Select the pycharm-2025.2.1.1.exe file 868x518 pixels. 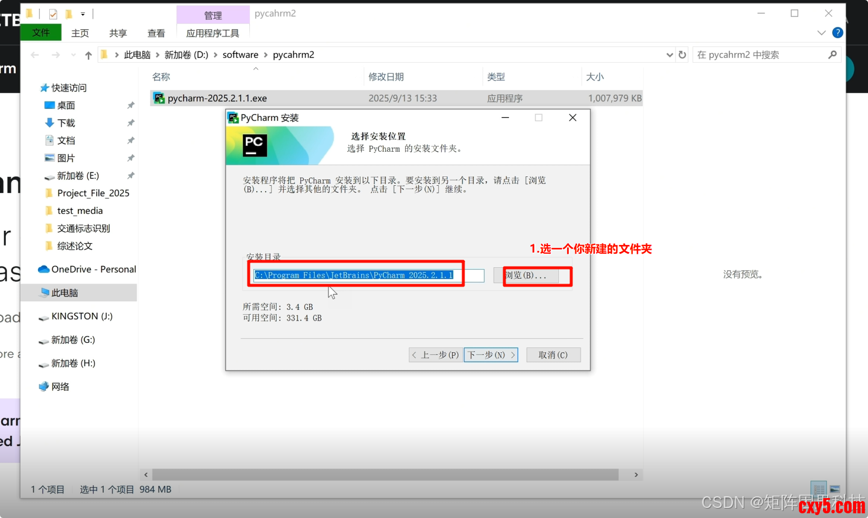tap(396, 98)
